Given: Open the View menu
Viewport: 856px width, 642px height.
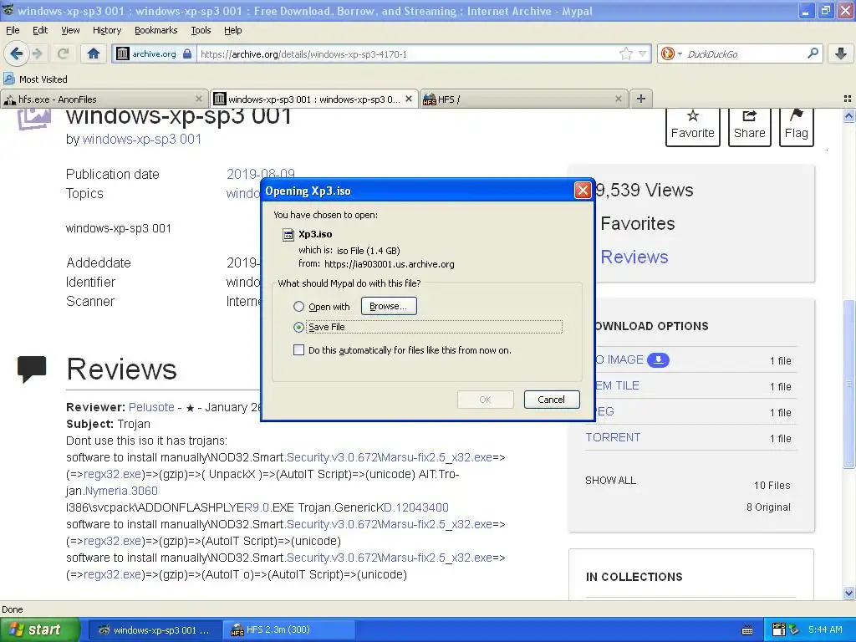Looking at the screenshot, I should point(70,30).
